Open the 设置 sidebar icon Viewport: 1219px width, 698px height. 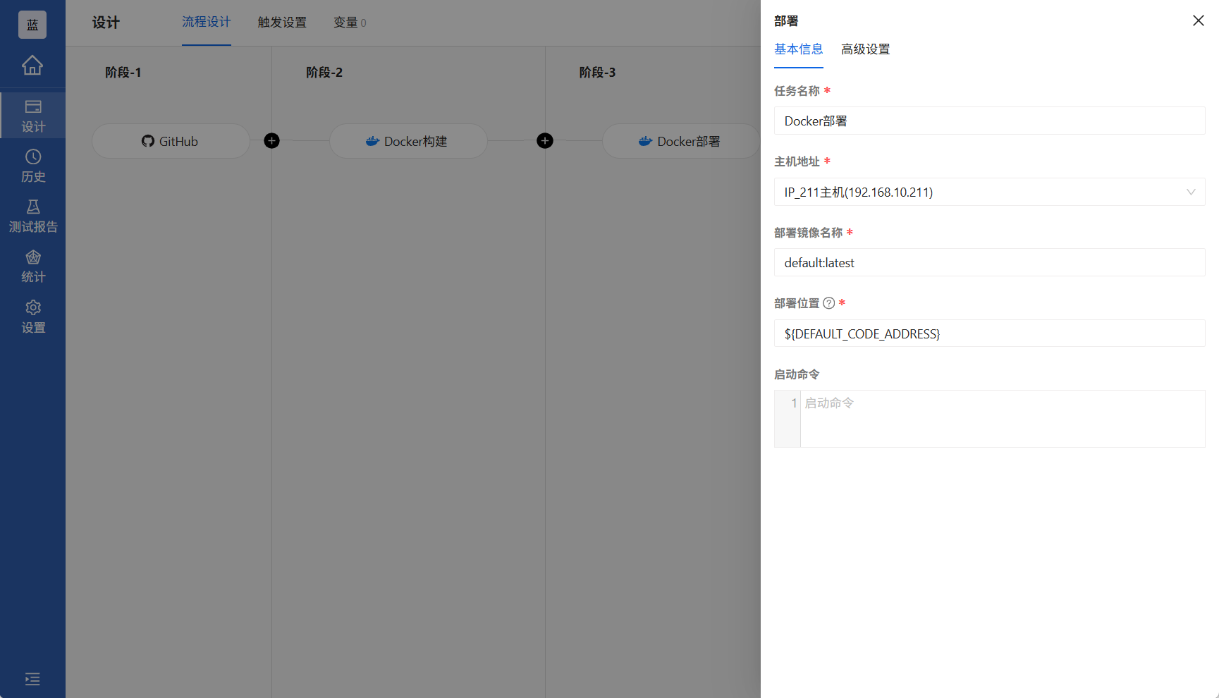32,316
